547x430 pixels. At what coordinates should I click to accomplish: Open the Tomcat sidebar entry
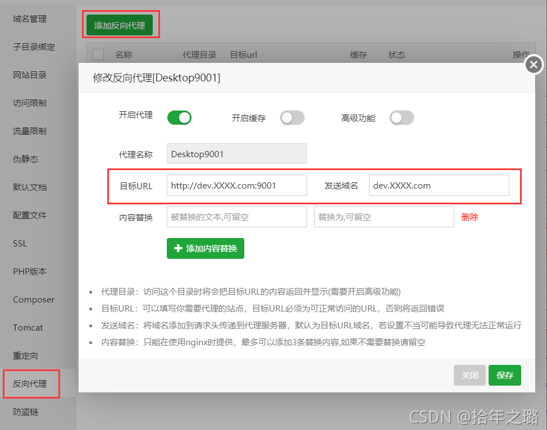click(28, 327)
